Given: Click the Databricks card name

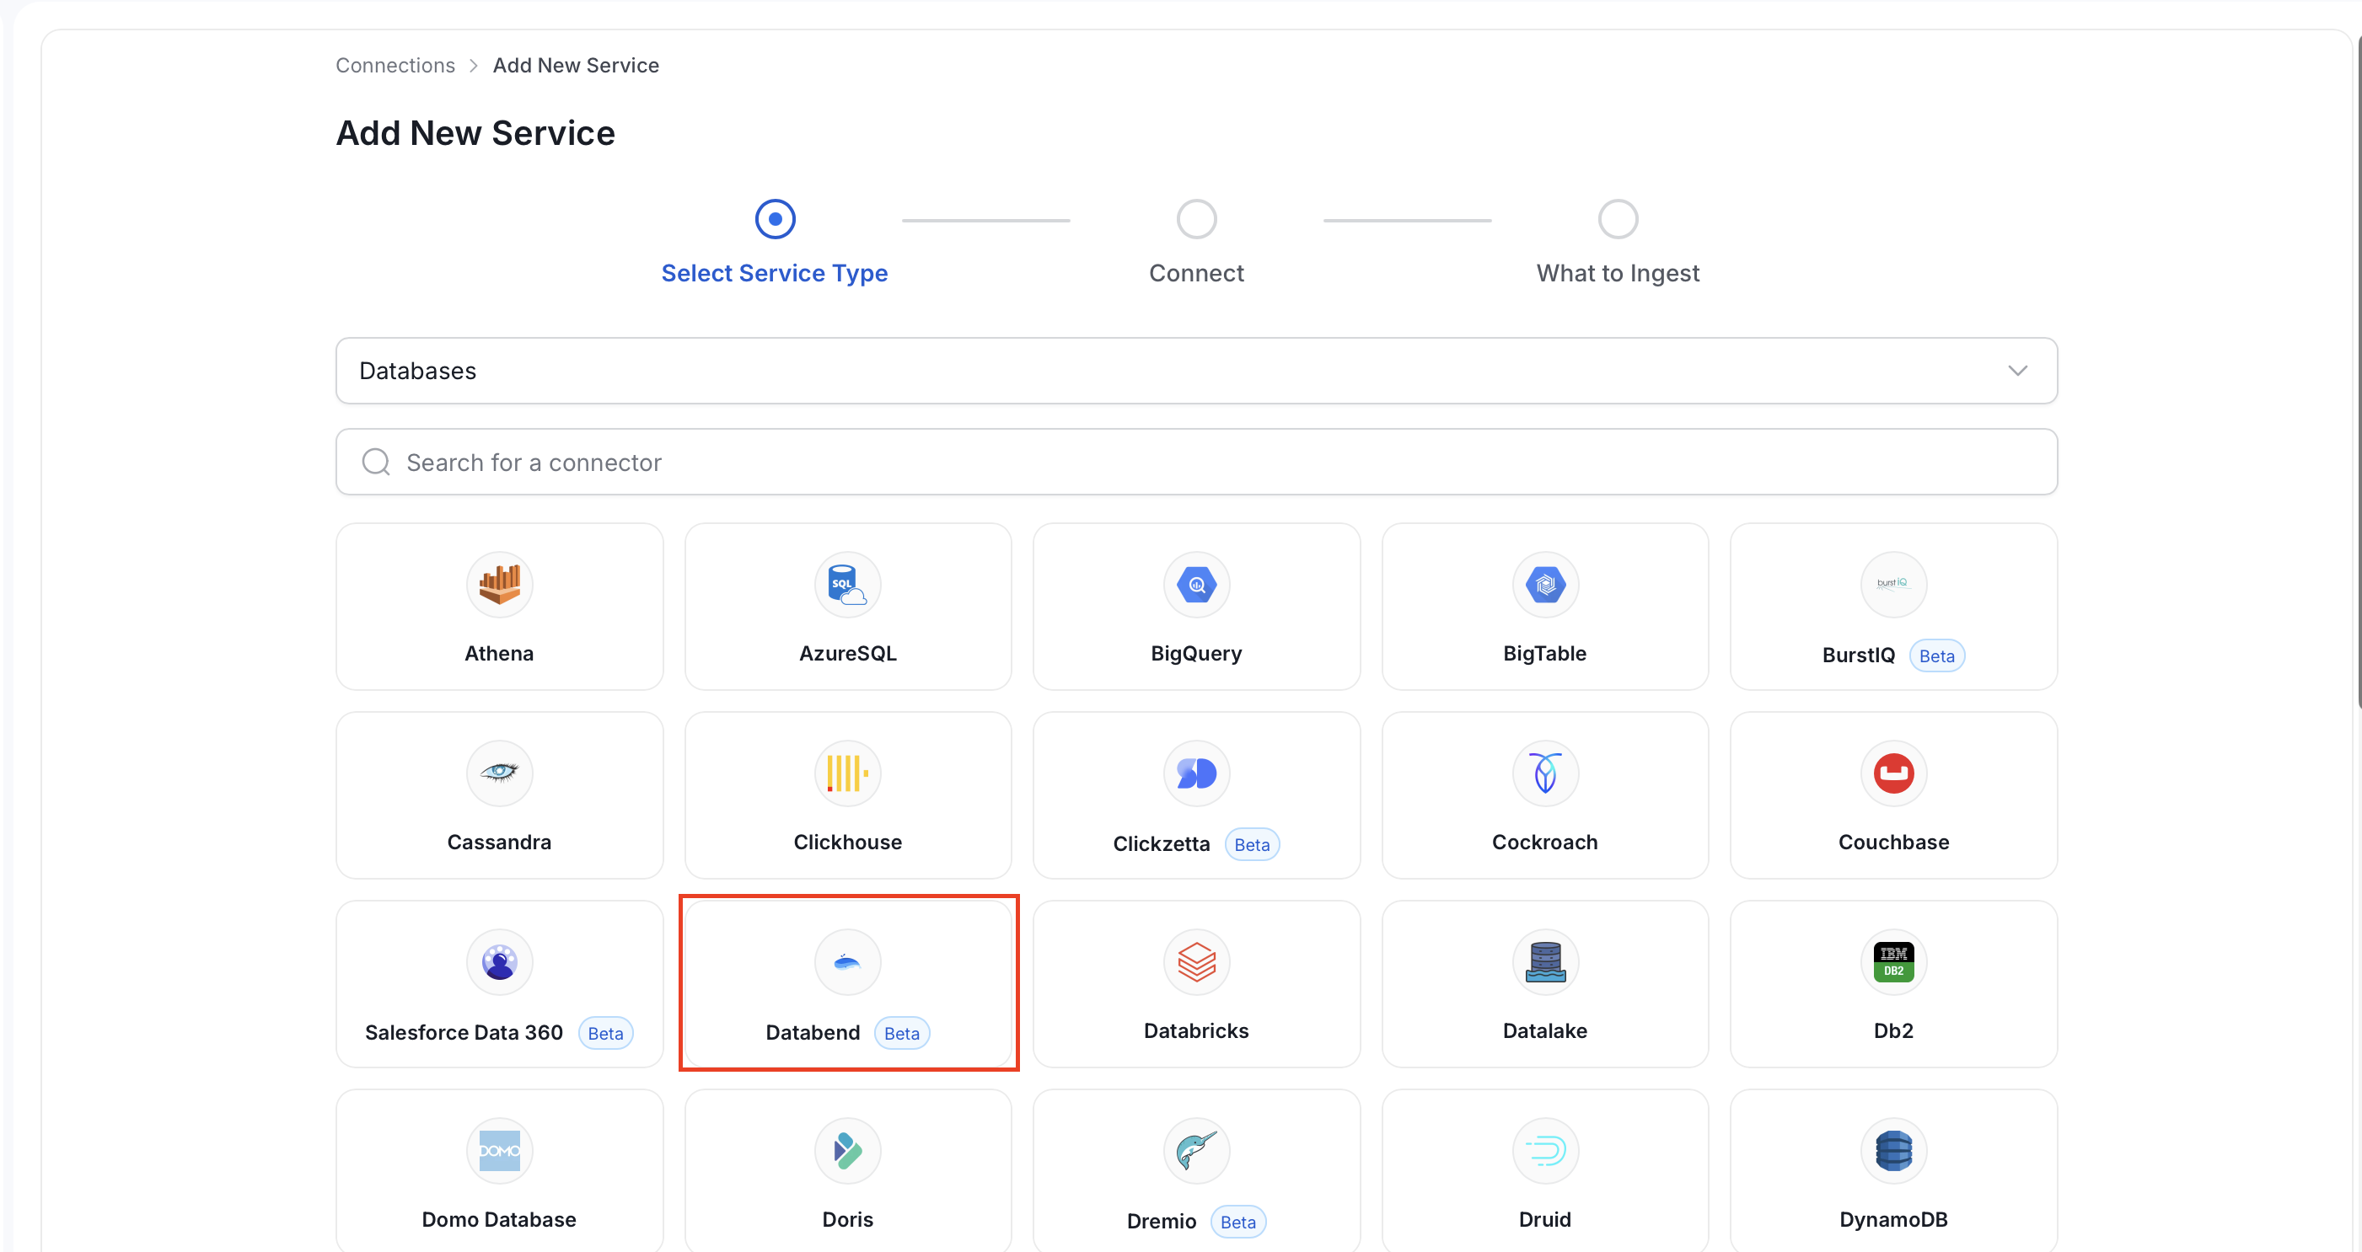Looking at the screenshot, I should 1196,1030.
